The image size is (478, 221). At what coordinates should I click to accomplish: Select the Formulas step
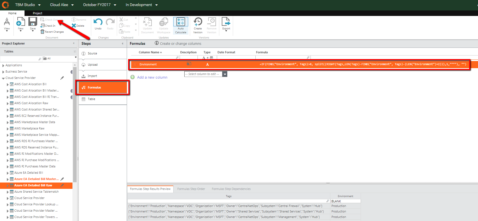click(x=103, y=87)
